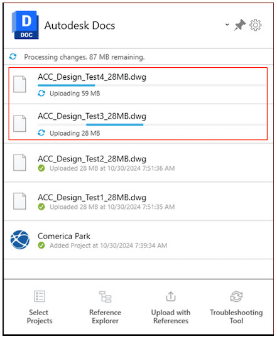Click the Autodesk Docs logo icon
Screen dimensions: 277x339
[26, 25]
